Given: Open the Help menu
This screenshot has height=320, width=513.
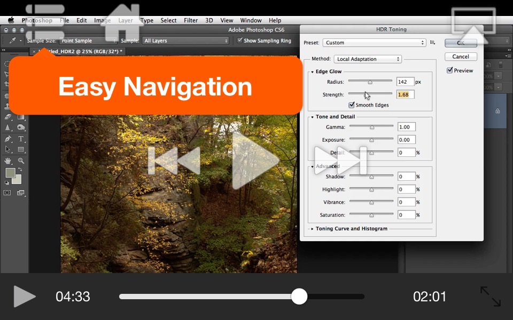Looking at the screenshot, I should click(275, 20).
